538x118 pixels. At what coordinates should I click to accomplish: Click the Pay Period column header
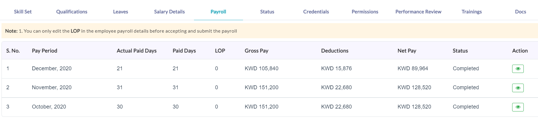[45, 51]
